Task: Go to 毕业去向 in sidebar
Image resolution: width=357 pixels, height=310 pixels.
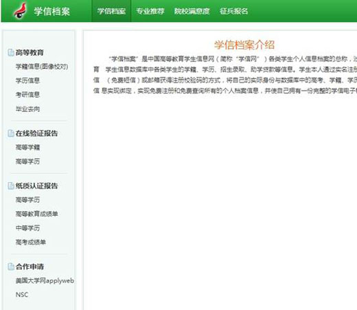Action: [27, 109]
